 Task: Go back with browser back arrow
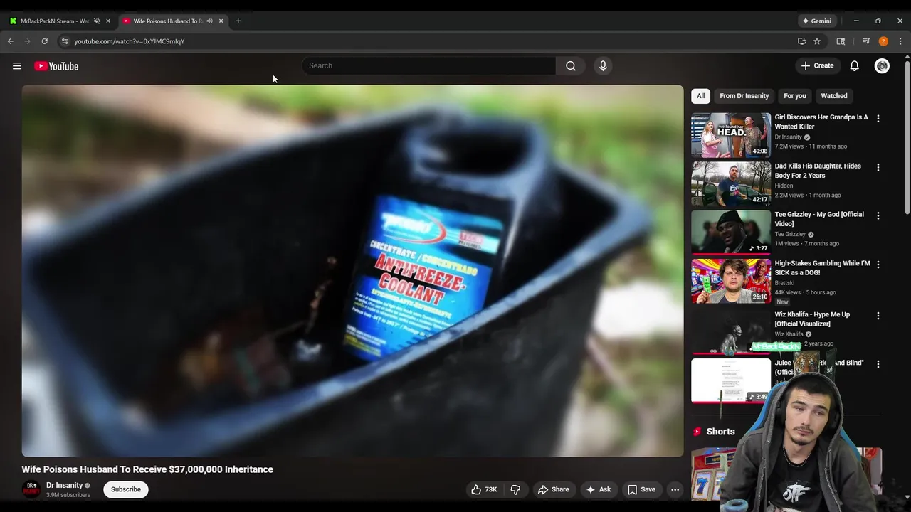(10, 41)
